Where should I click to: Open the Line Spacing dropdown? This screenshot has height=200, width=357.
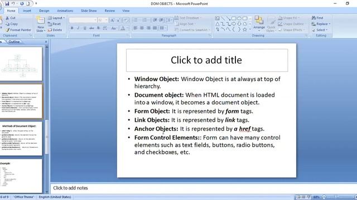(168, 20)
